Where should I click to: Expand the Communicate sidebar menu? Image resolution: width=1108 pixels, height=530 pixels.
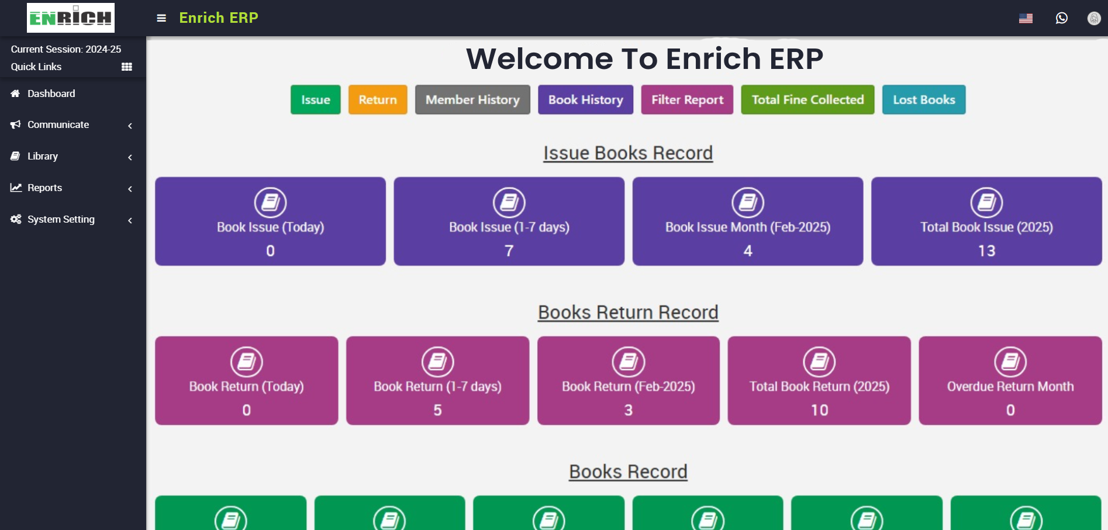tap(58, 124)
